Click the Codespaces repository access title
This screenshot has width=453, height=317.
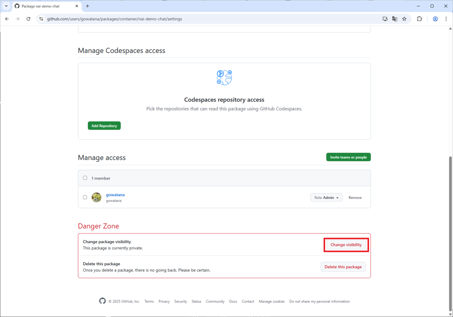[x=224, y=100]
